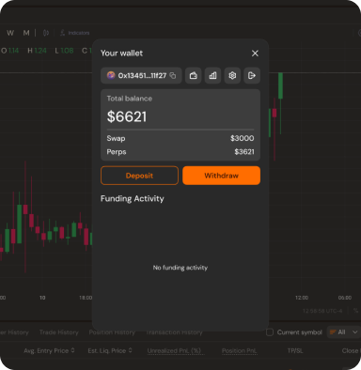The height and width of the screenshot is (370, 361).
Task: Click the TP/SL column header
Action: click(295, 350)
